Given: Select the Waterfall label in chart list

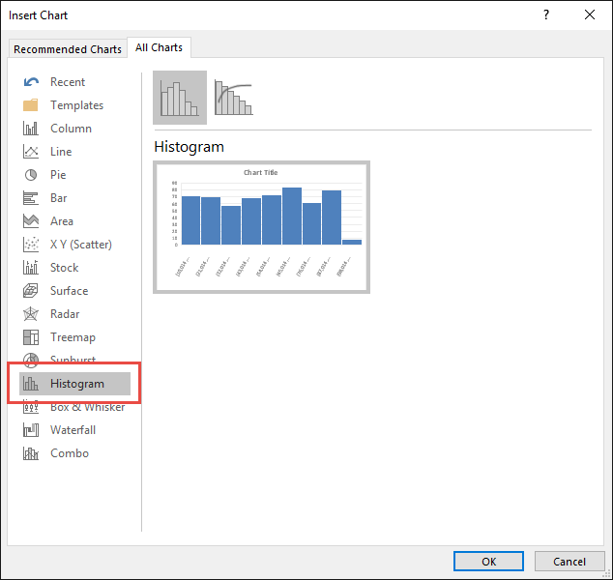Looking at the screenshot, I should (x=73, y=430).
